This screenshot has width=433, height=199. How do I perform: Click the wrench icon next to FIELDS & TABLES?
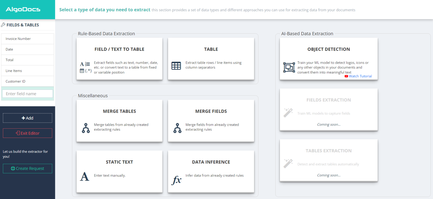tap(3, 24)
